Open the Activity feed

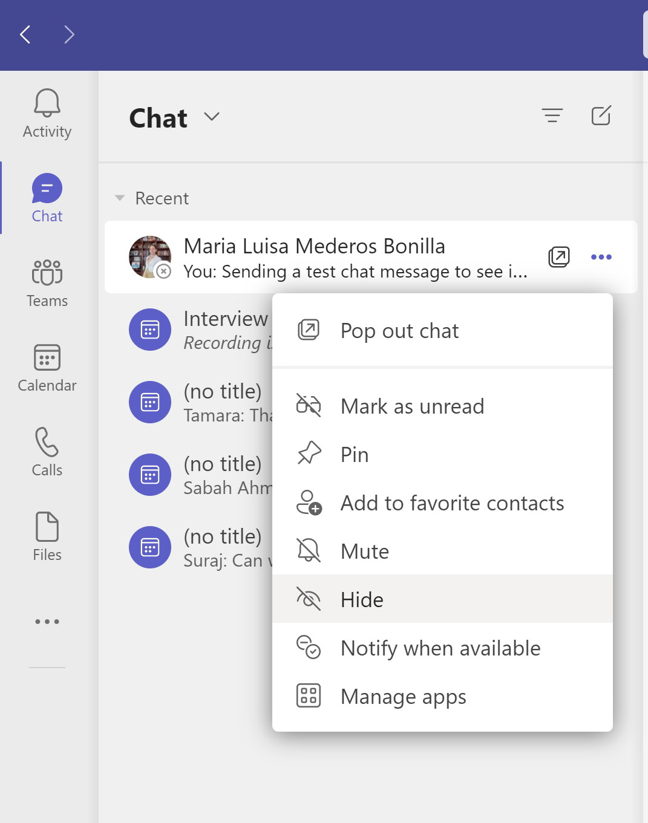47,115
